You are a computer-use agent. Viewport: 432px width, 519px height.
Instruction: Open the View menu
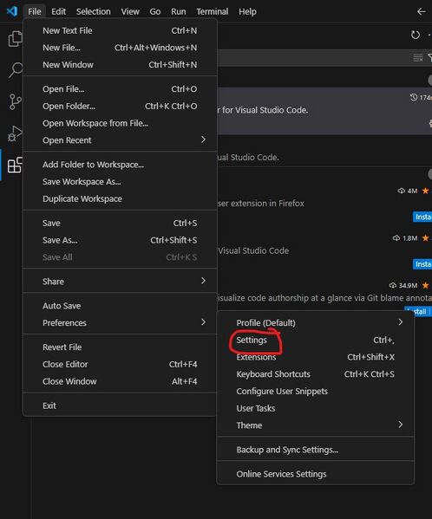130,11
